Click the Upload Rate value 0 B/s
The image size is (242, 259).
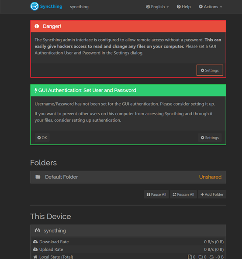(x=214, y=249)
